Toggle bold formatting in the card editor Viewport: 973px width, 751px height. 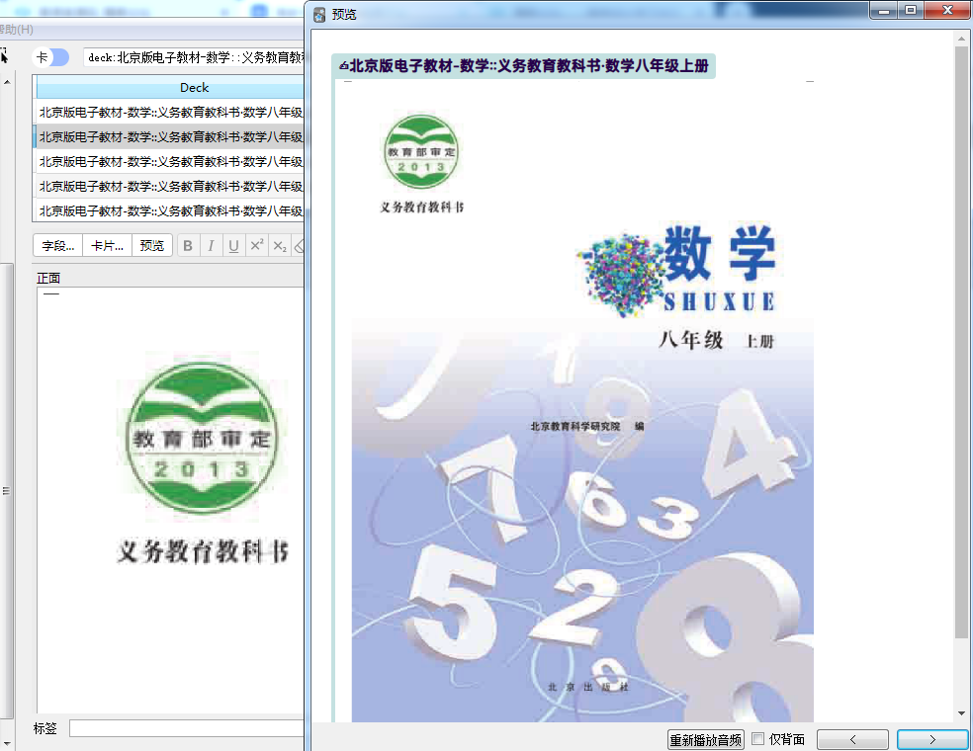(x=188, y=246)
